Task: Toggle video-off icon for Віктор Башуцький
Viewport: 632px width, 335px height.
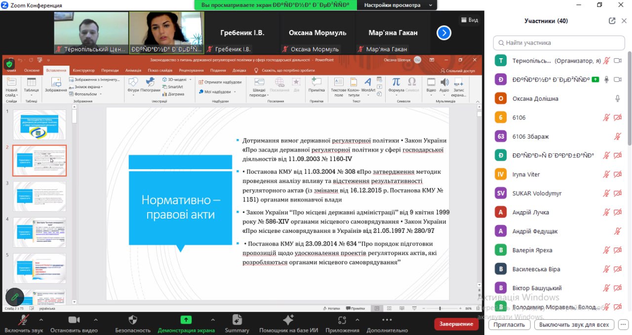Action: (x=617, y=288)
